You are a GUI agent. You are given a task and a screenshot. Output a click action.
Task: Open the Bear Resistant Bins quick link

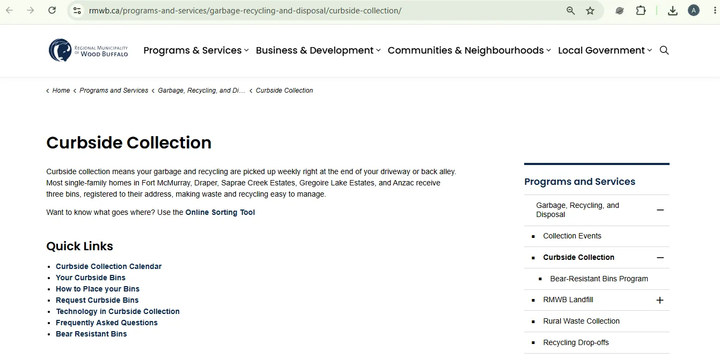[91, 334]
